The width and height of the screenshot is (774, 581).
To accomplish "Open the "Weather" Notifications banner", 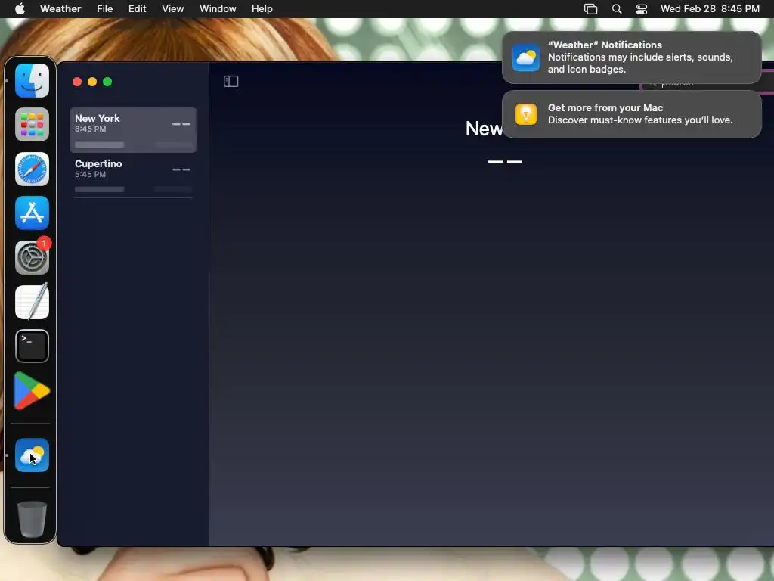I will [x=632, y=57].
